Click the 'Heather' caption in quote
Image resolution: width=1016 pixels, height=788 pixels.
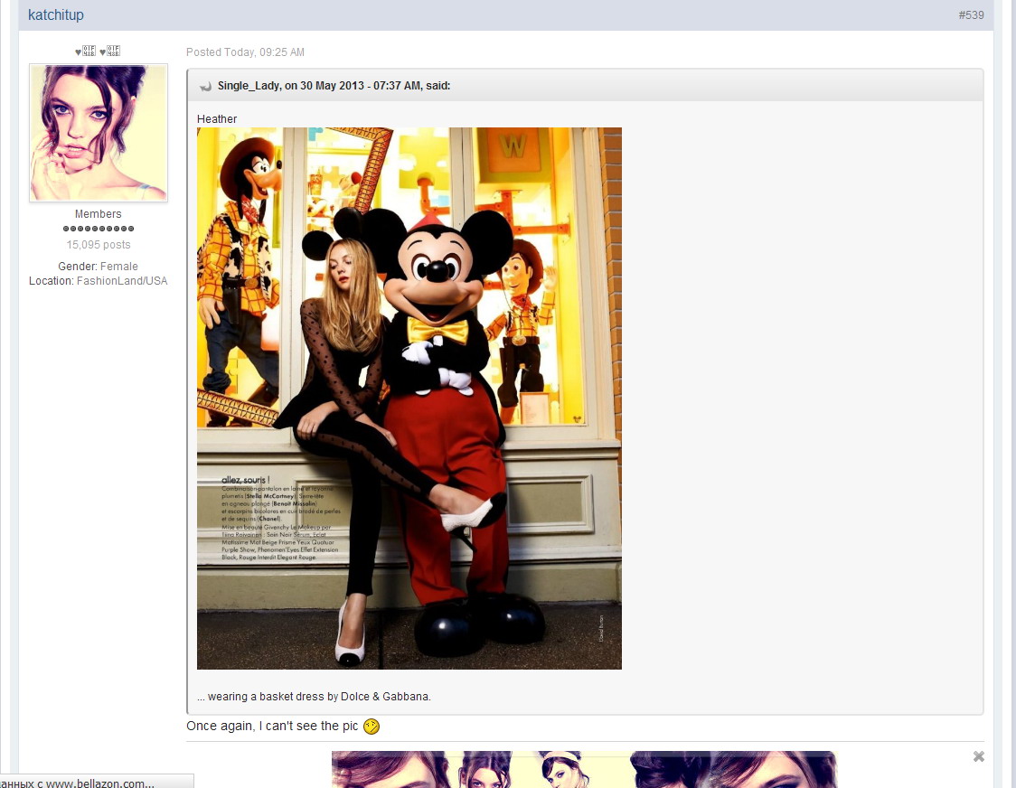click(217, 119)
